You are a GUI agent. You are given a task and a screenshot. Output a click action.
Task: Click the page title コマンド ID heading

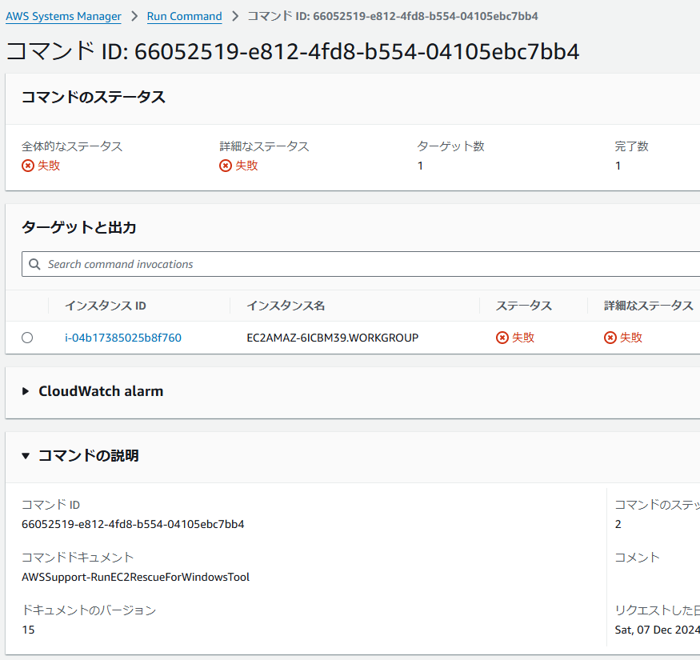pos(293,51)
